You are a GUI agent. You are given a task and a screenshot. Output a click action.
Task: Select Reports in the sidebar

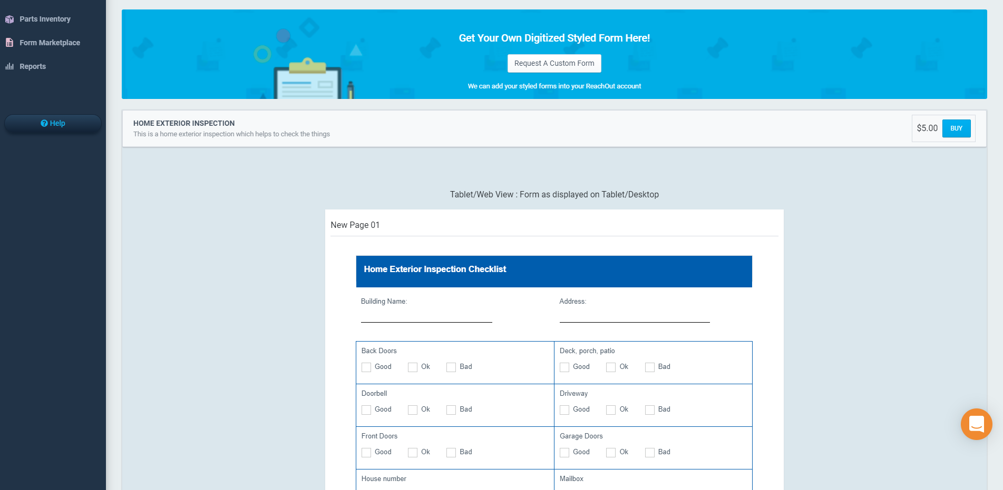[x=33, y=66]
